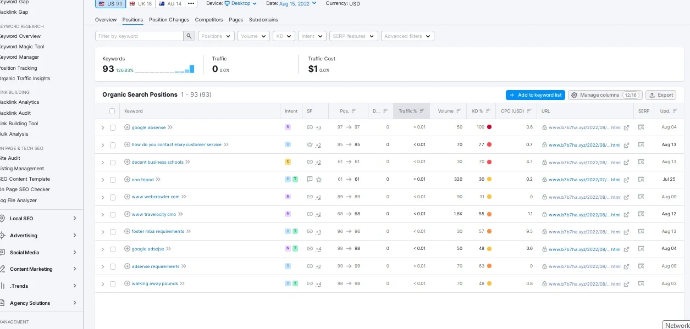Check the walking away pounds row checkbox
Screen dimensions: 690x329
click(x=112, y=284)
